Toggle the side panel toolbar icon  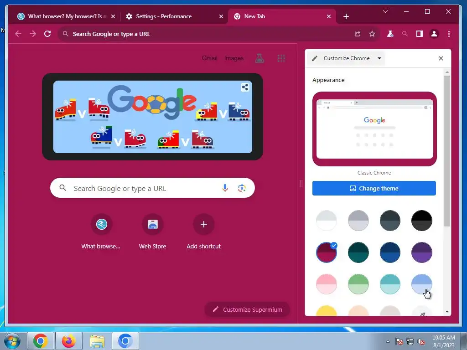pyautogui.click(x=420, y=34)
